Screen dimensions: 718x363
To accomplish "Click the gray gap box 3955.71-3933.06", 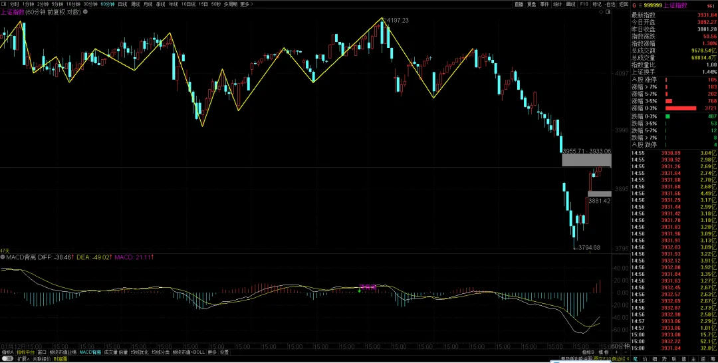I will click(586, 160).
